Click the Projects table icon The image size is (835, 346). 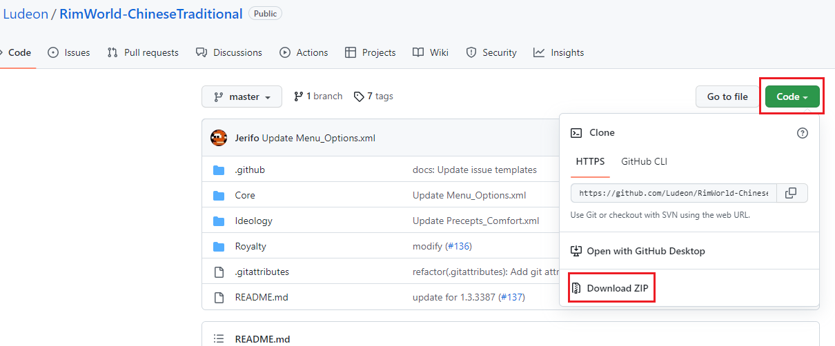point(351,52)
